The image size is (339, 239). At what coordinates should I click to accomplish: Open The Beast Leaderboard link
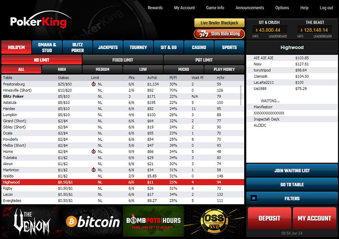(322, 36)
